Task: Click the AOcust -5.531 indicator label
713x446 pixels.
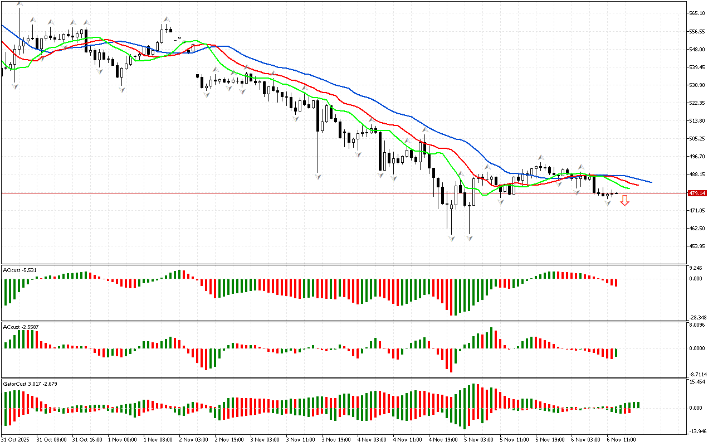Action: point(20,270)
